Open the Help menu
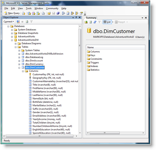Image resolution: width=156 pixels, height=150 pixels. pos(64,8)
